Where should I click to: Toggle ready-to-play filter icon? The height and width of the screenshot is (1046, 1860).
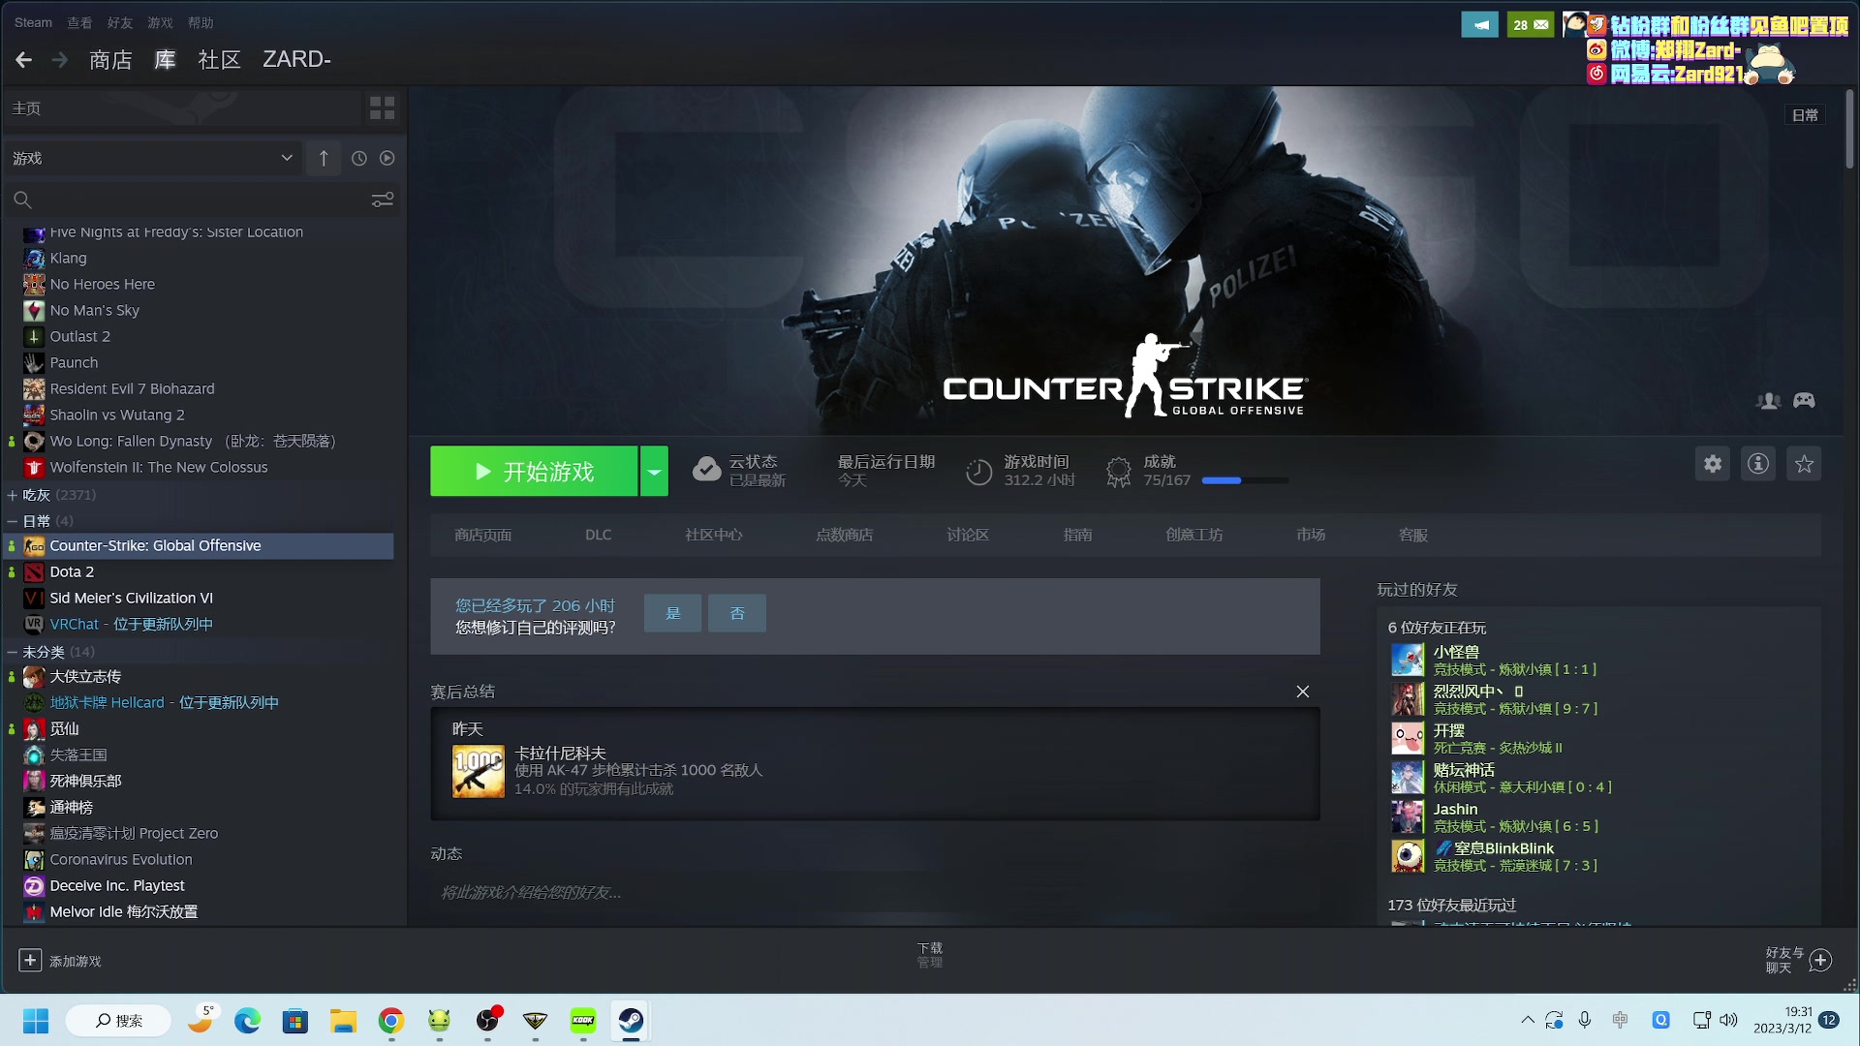tap(387, 158)
